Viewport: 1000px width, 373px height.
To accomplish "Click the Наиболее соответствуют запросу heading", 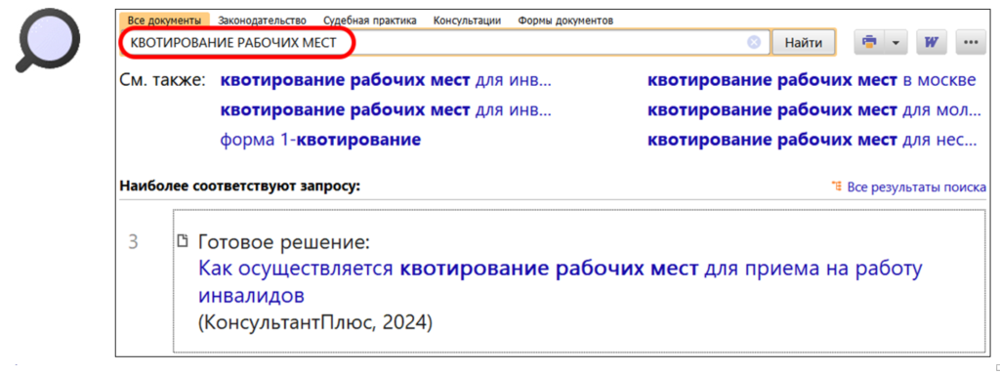I will point(240,186).
